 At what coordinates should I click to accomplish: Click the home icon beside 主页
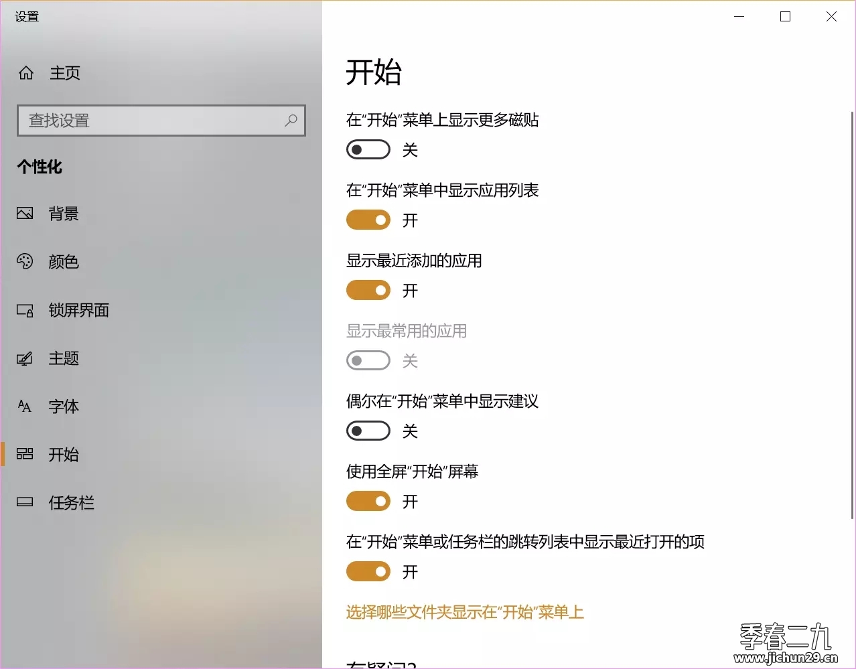tap(26, 73)
